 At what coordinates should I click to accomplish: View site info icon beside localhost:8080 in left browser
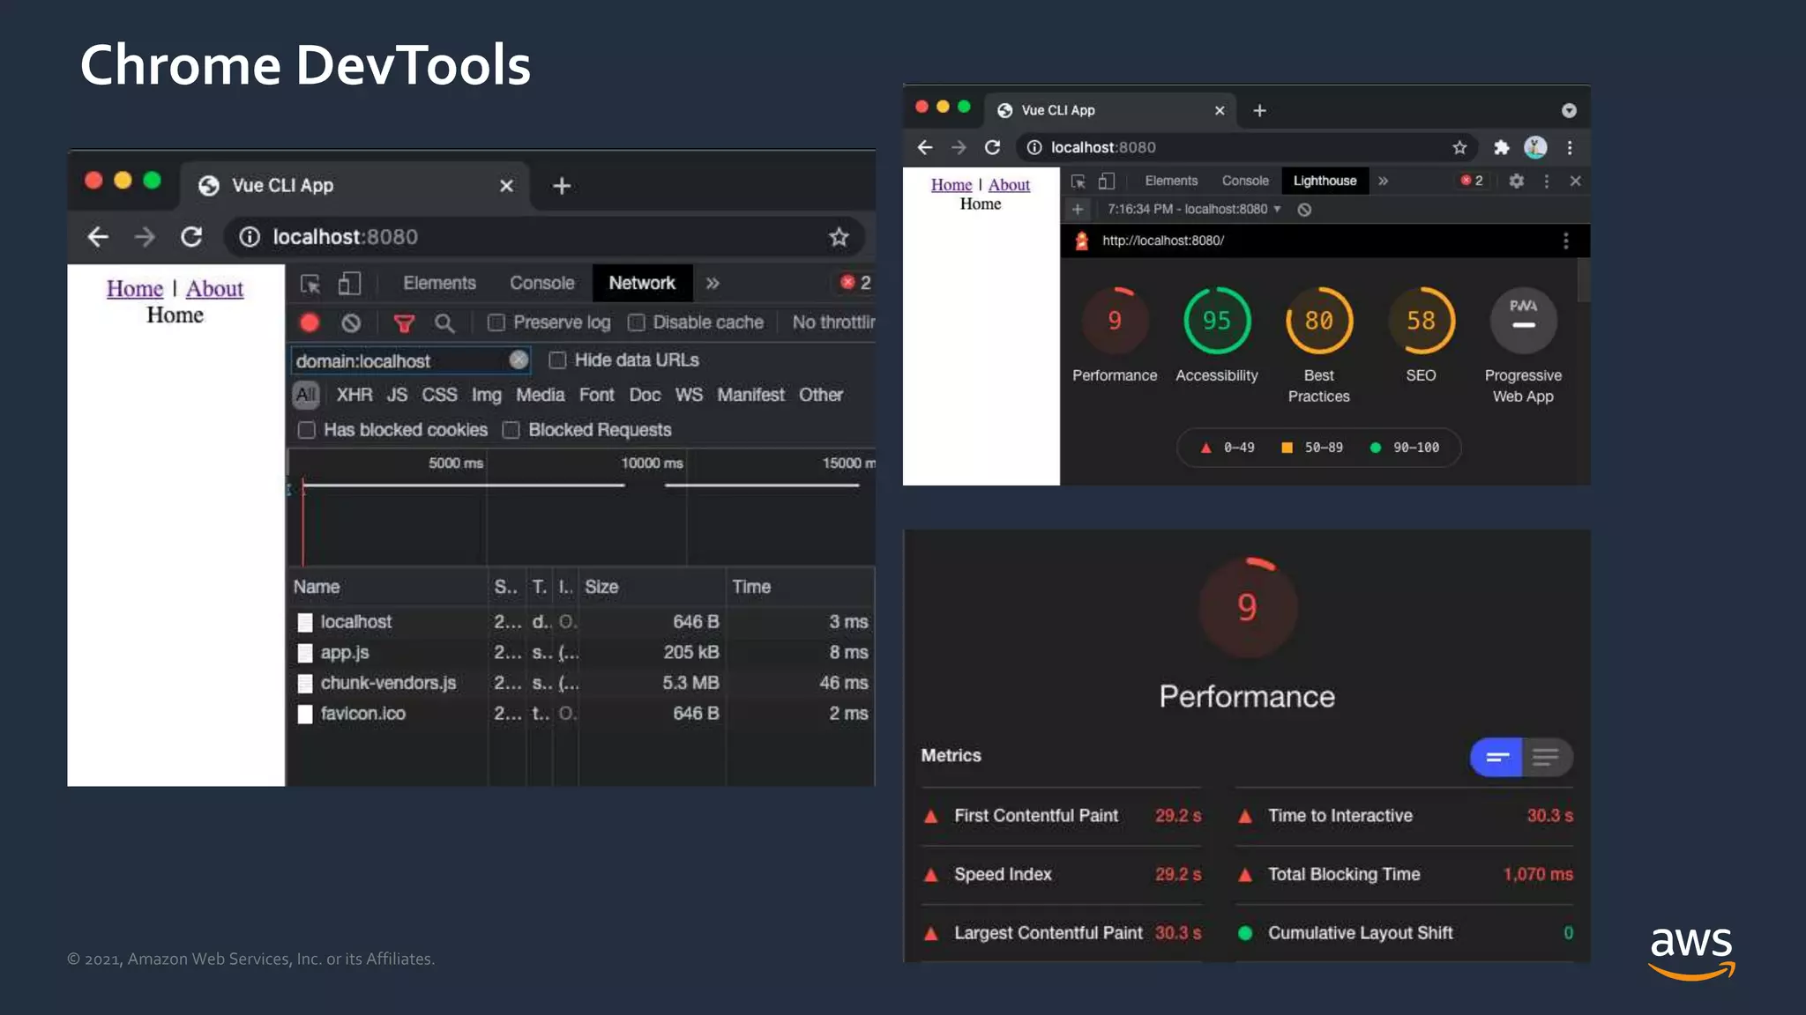[x=250, y=236]
